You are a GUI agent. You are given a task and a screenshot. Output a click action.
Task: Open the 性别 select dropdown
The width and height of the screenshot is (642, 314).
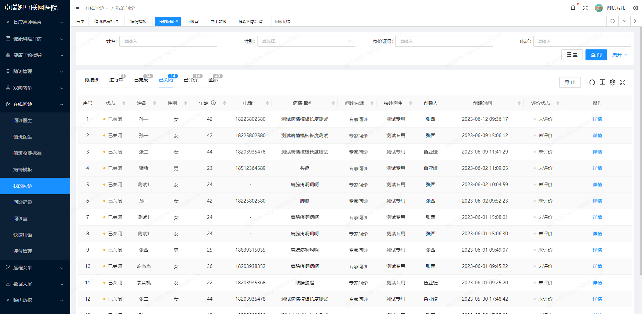tap(306, 41)
